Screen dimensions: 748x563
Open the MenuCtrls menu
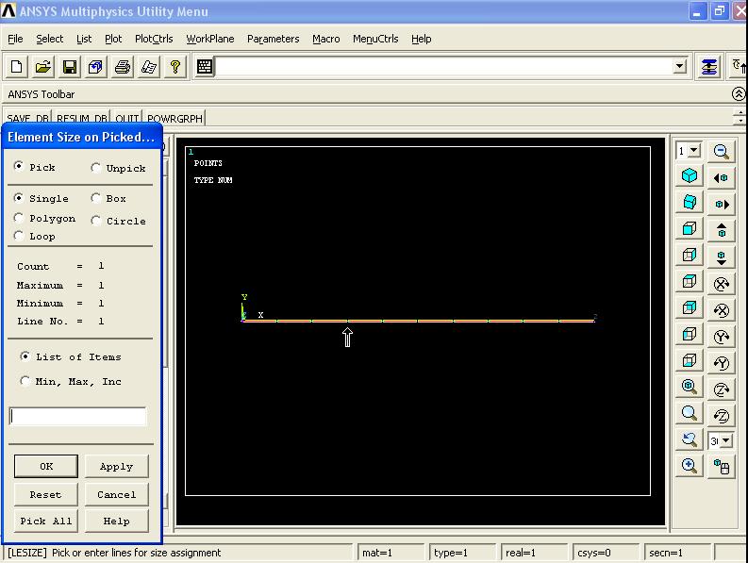click(375, 39)
